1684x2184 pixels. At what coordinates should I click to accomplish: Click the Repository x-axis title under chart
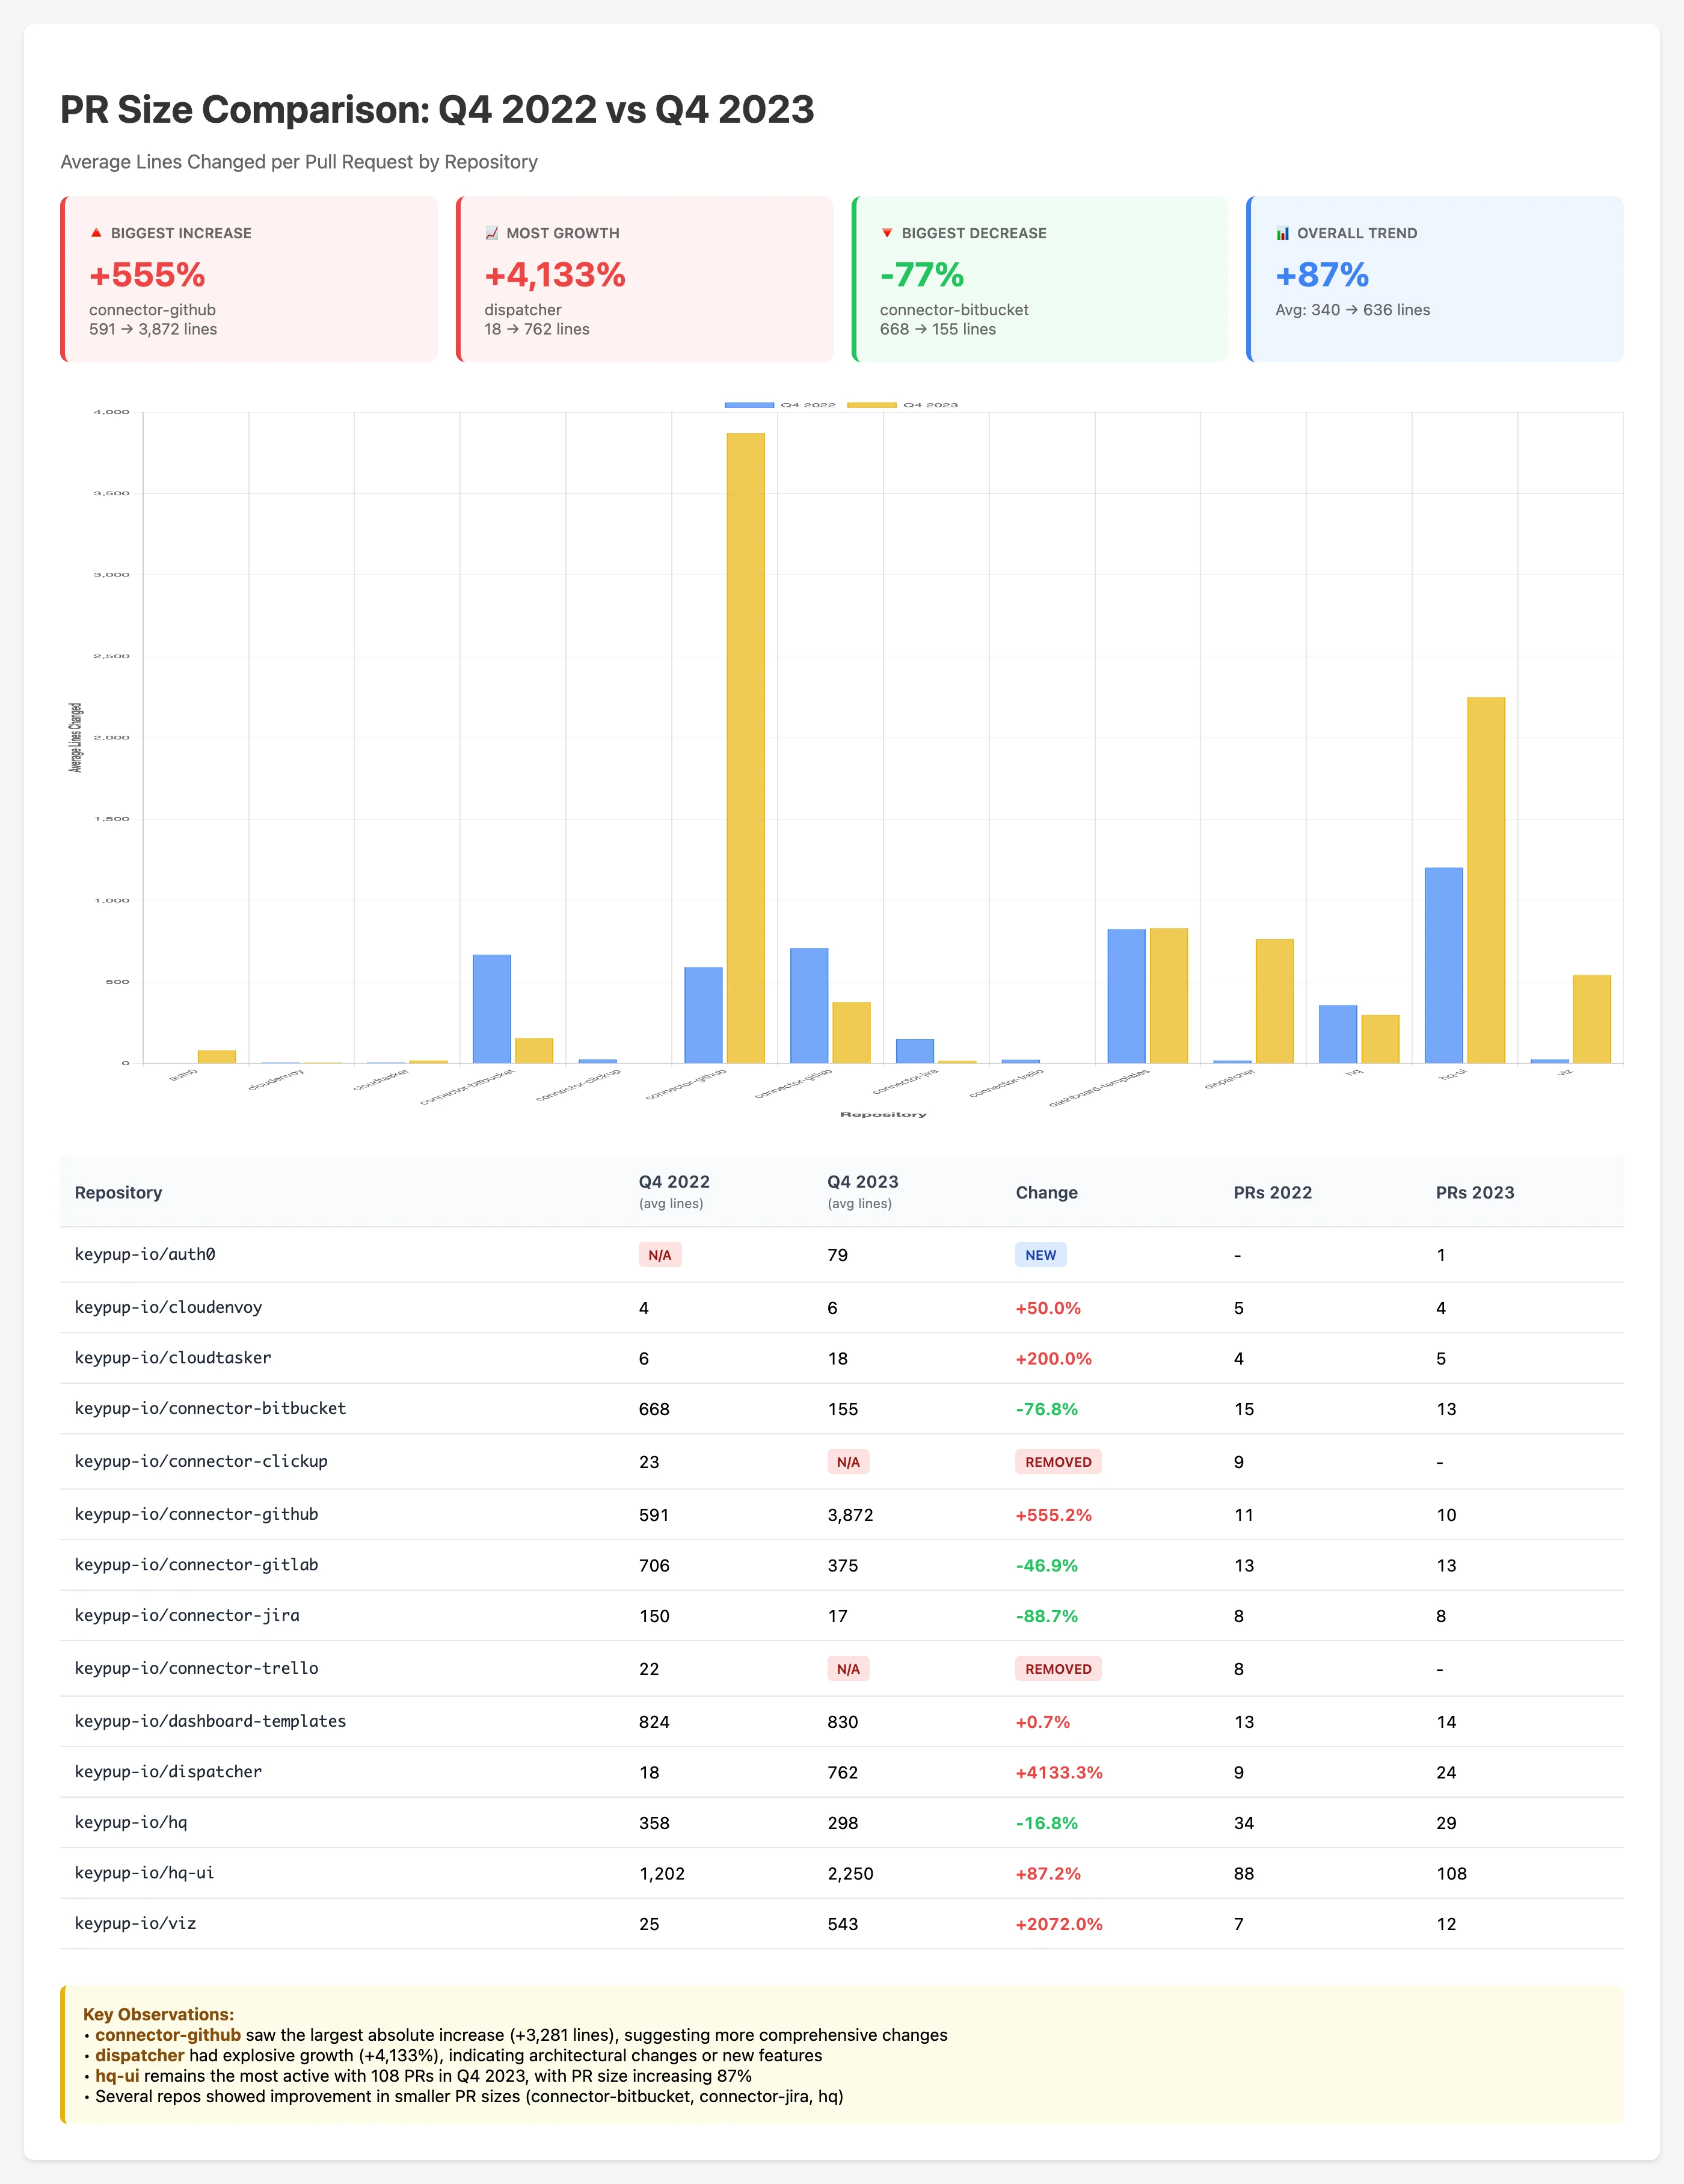(882, 1114)
